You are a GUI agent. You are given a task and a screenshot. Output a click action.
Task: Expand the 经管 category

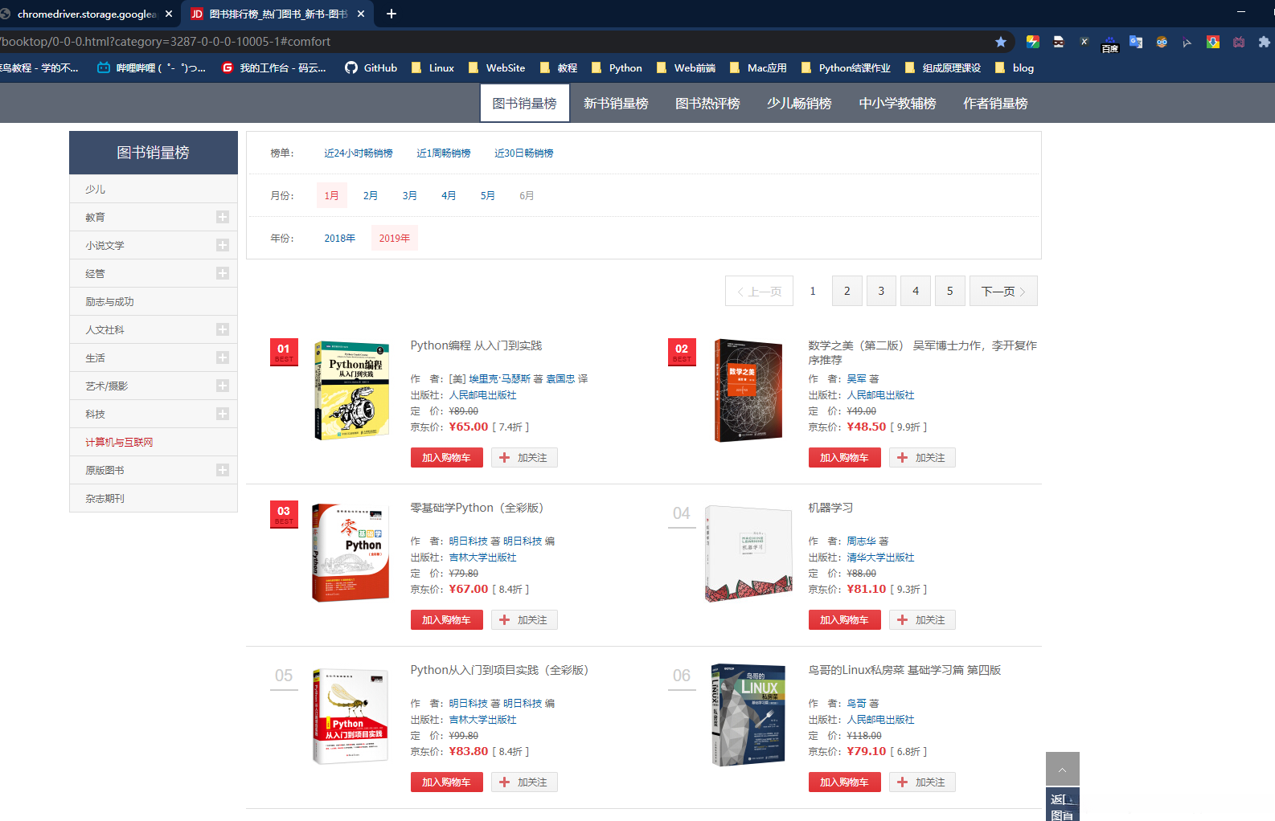(223, 273)
